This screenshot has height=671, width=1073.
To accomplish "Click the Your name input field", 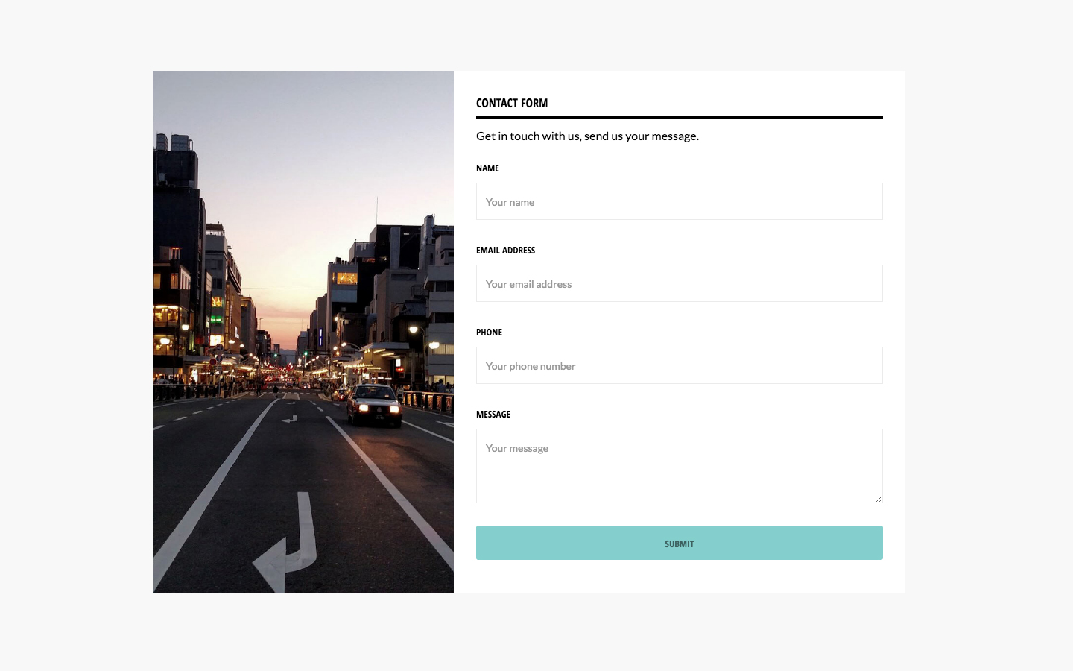I will [679, 201].
